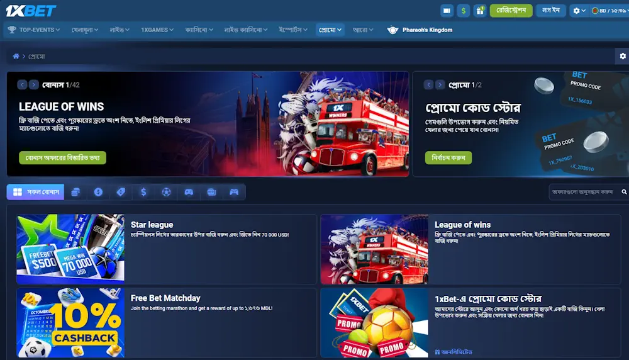Click the লগ ইন button

click(551, 11)
